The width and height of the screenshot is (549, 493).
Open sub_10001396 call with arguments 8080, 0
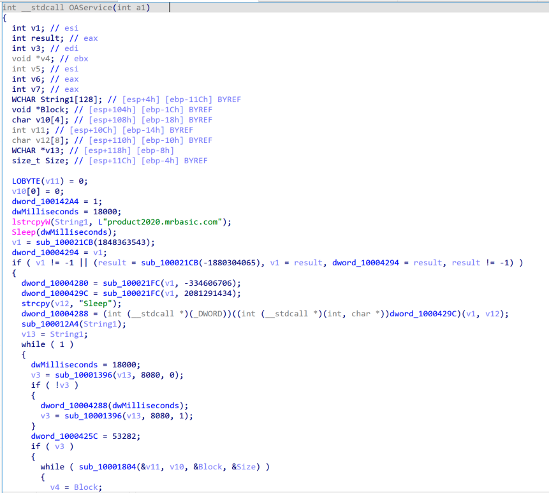[x=119, y=375]
